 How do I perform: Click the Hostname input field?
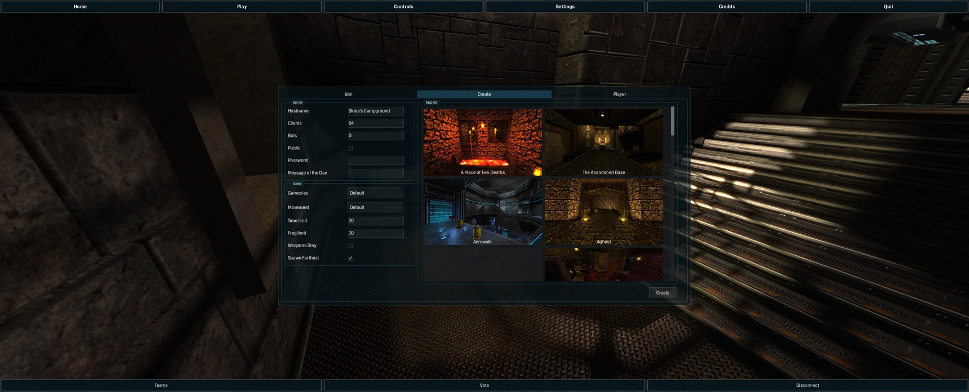[x=375, y=111]
